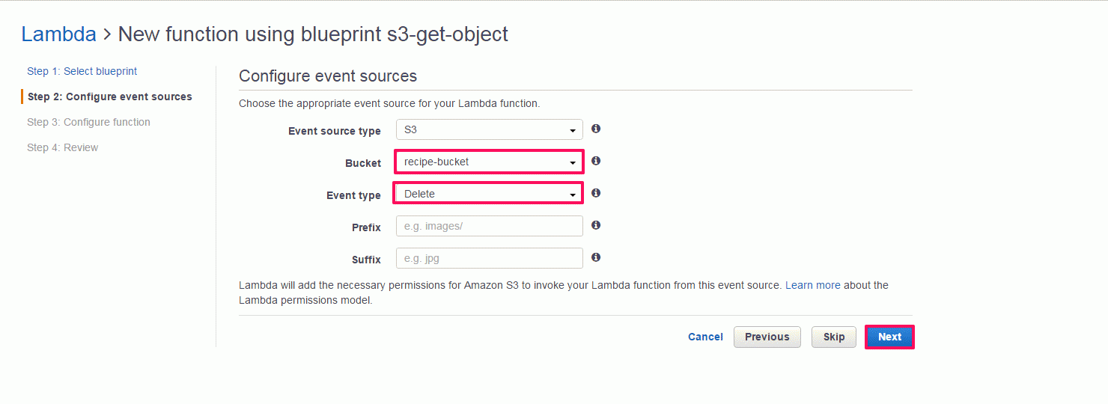Select Step 2: Configure event sources

(x=109, y=97)
